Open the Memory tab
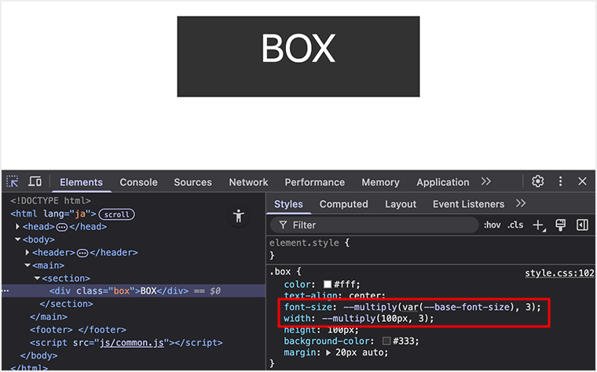This screenshot has height=372, width=597. 380,182
